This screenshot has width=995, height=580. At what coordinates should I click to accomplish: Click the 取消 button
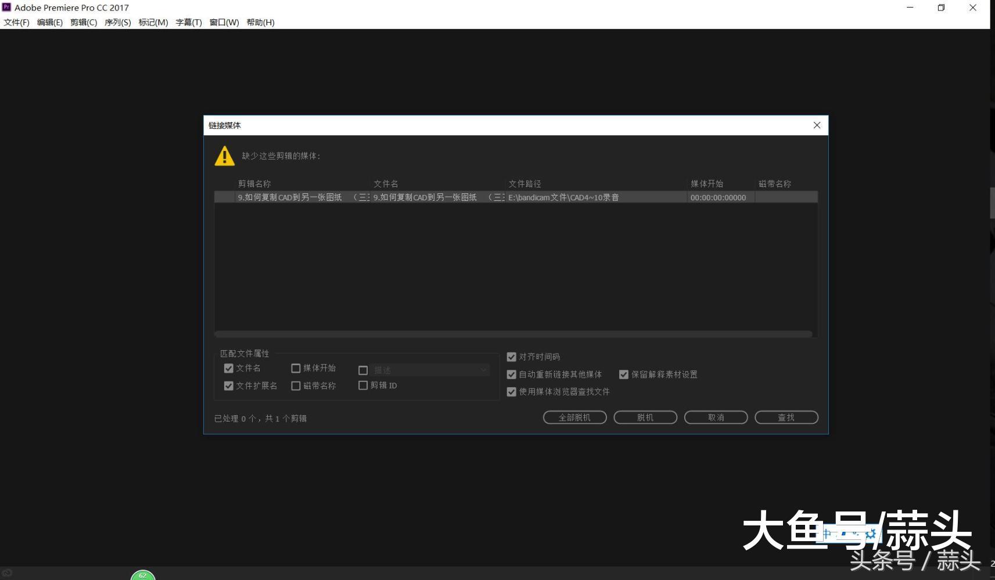[716, 417]
